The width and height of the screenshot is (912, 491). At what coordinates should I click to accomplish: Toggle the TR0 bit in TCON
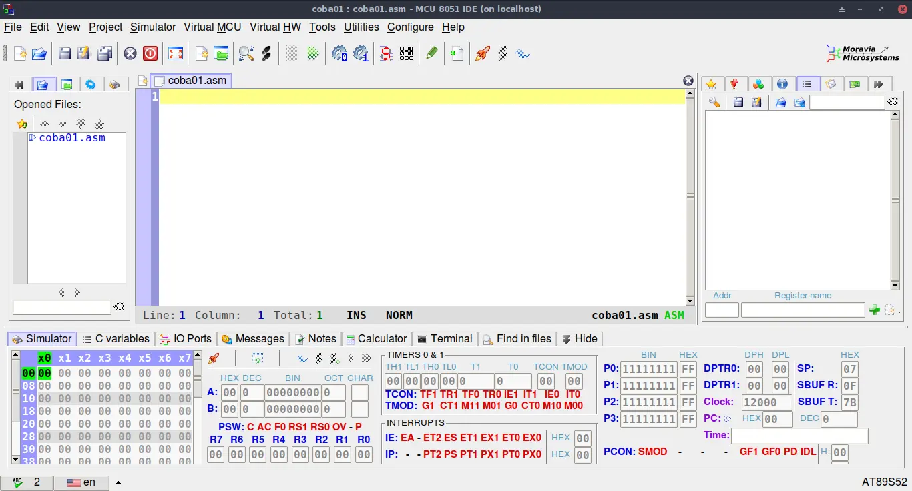click(491, 394)
